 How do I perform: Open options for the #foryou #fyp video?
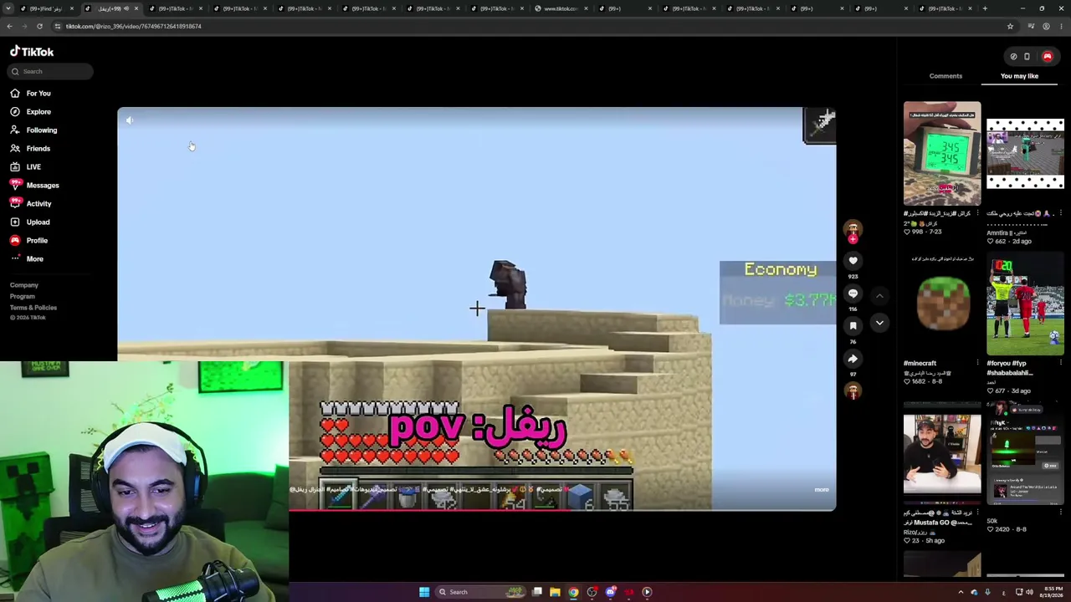point(1060,364)
